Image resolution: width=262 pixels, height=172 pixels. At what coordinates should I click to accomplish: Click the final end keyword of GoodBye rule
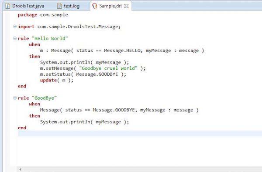[x=22, y=128]
